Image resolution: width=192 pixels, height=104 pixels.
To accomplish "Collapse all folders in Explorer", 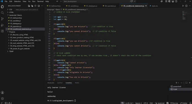I will pyautogui.click(x=39, y=6).
